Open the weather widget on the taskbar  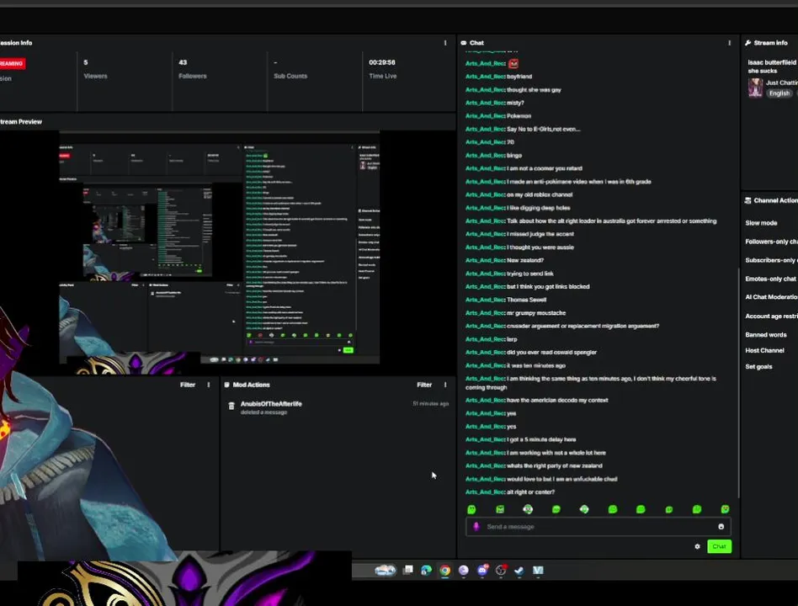coord(386,571)
